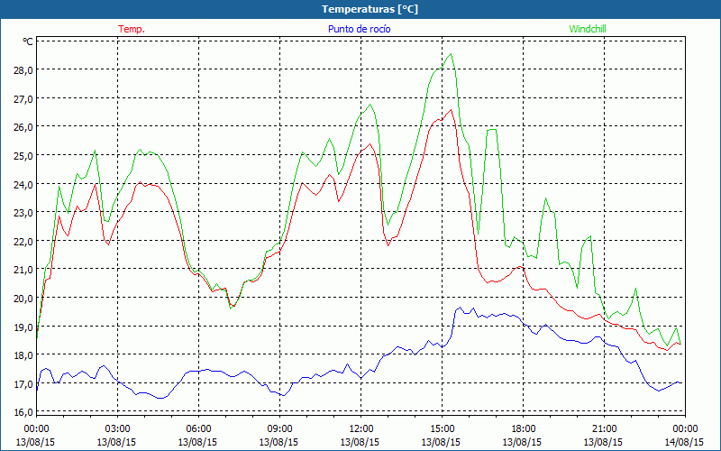721x451 pixels.
Task: Click the 18,0 y-axis value
Action: coord(24,354)
